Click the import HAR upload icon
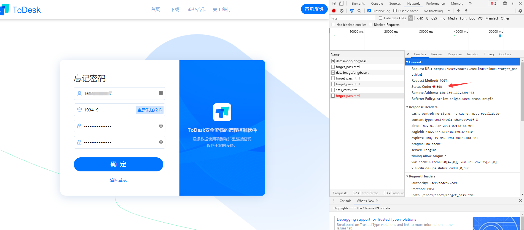This screenshot has width=524, height=230. 458,11
